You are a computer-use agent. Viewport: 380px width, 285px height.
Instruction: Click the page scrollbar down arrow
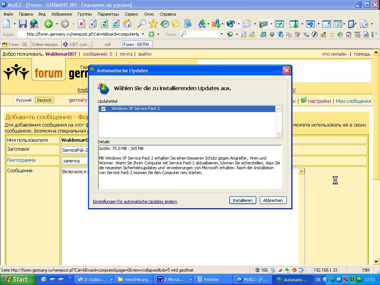(x=376, y=262)
